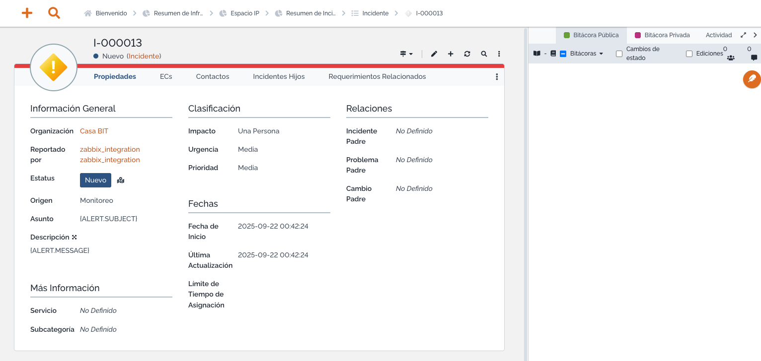Refresh the incident using the reload icon

point(467,54)
